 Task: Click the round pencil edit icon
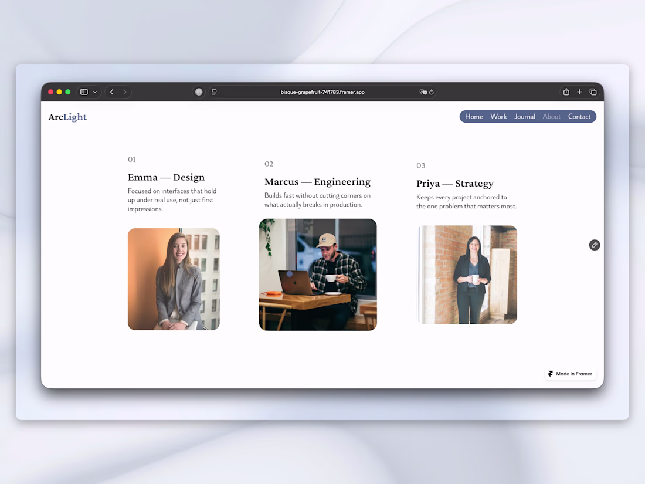(x=595, y=245)
